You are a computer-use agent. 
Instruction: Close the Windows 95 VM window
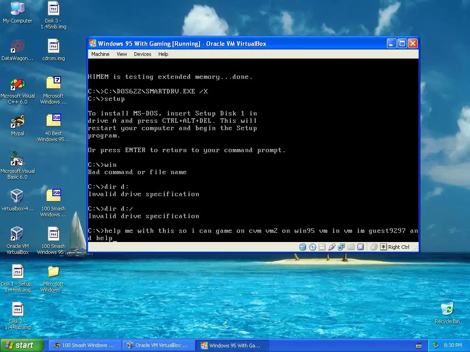coord(413,44)
